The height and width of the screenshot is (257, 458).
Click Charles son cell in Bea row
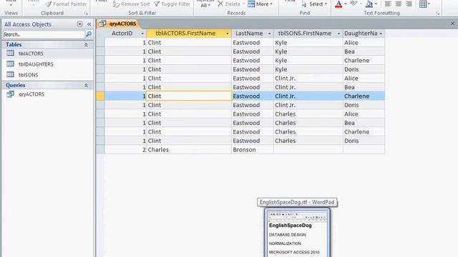(x=308, y=123)
